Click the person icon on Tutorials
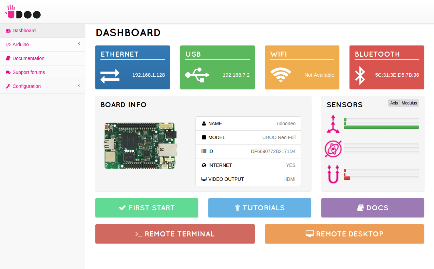The image size is (434, 269). (238, 208)
